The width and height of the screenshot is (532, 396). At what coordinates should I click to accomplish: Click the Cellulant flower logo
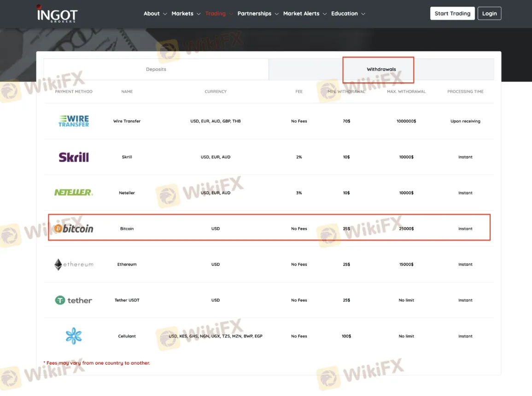74,336
